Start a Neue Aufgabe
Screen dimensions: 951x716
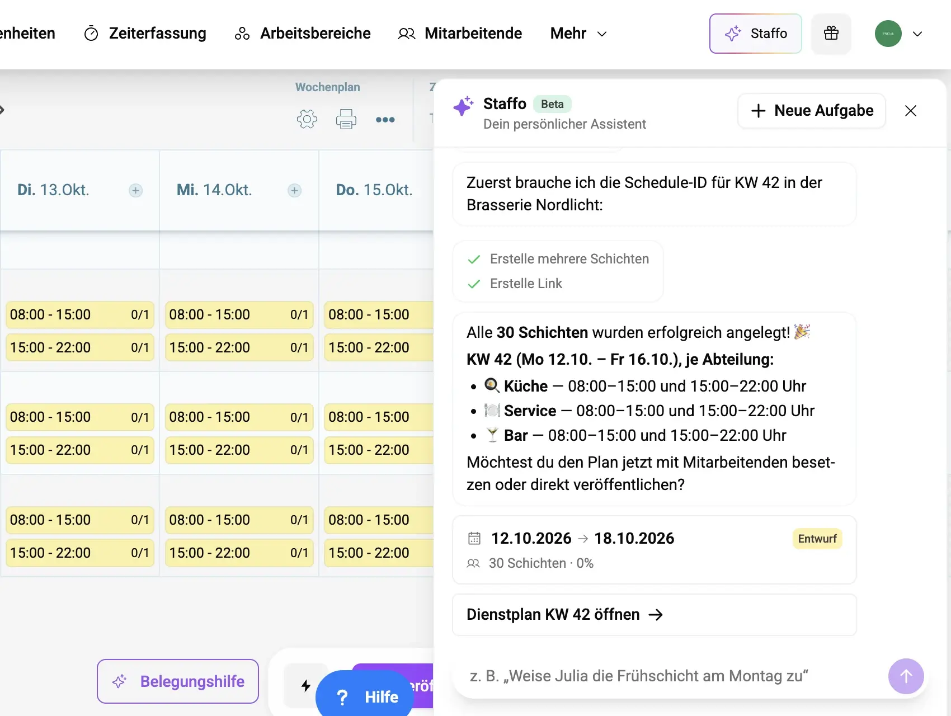tap(812, 111)
